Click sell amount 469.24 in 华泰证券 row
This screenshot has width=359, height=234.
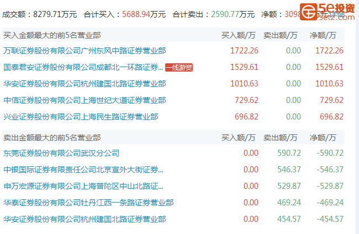pyautogui.click(x=289, y=203)
